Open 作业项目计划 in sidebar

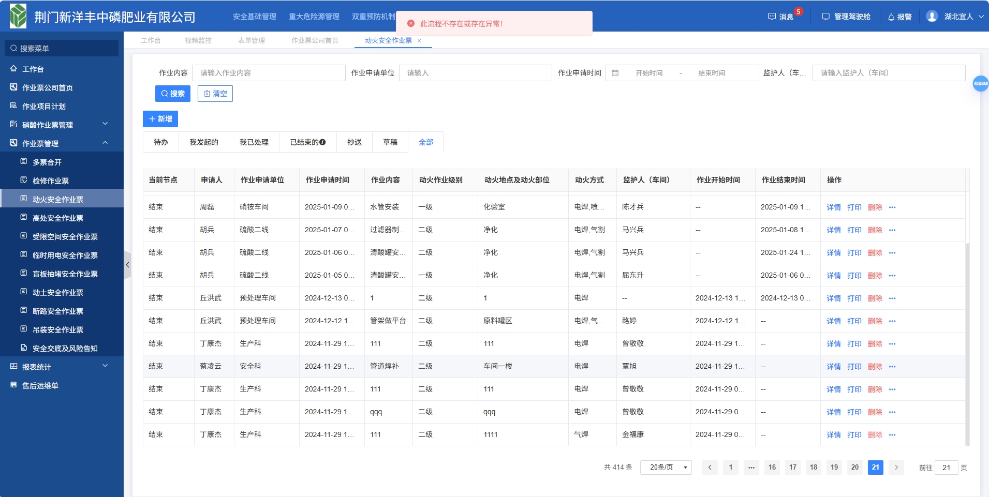62,106
